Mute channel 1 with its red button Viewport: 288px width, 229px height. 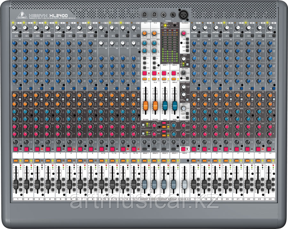pos(15,149)
